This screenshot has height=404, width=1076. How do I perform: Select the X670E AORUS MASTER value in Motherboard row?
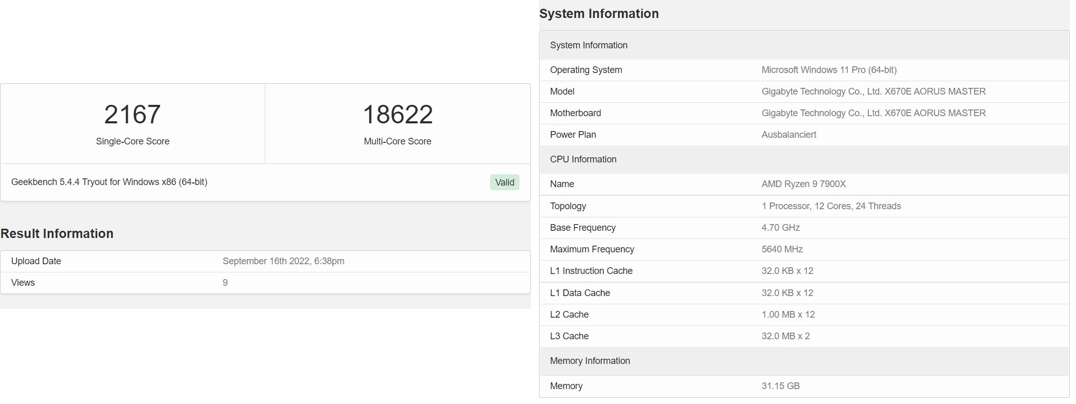[874, 113]
